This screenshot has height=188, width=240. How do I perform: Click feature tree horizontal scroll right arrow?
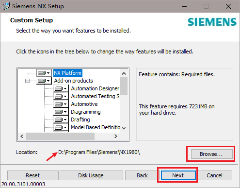coord(116,137)
